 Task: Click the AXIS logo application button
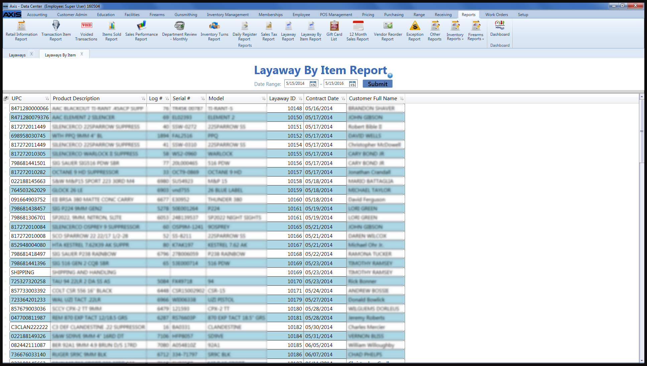coord(12,14)
